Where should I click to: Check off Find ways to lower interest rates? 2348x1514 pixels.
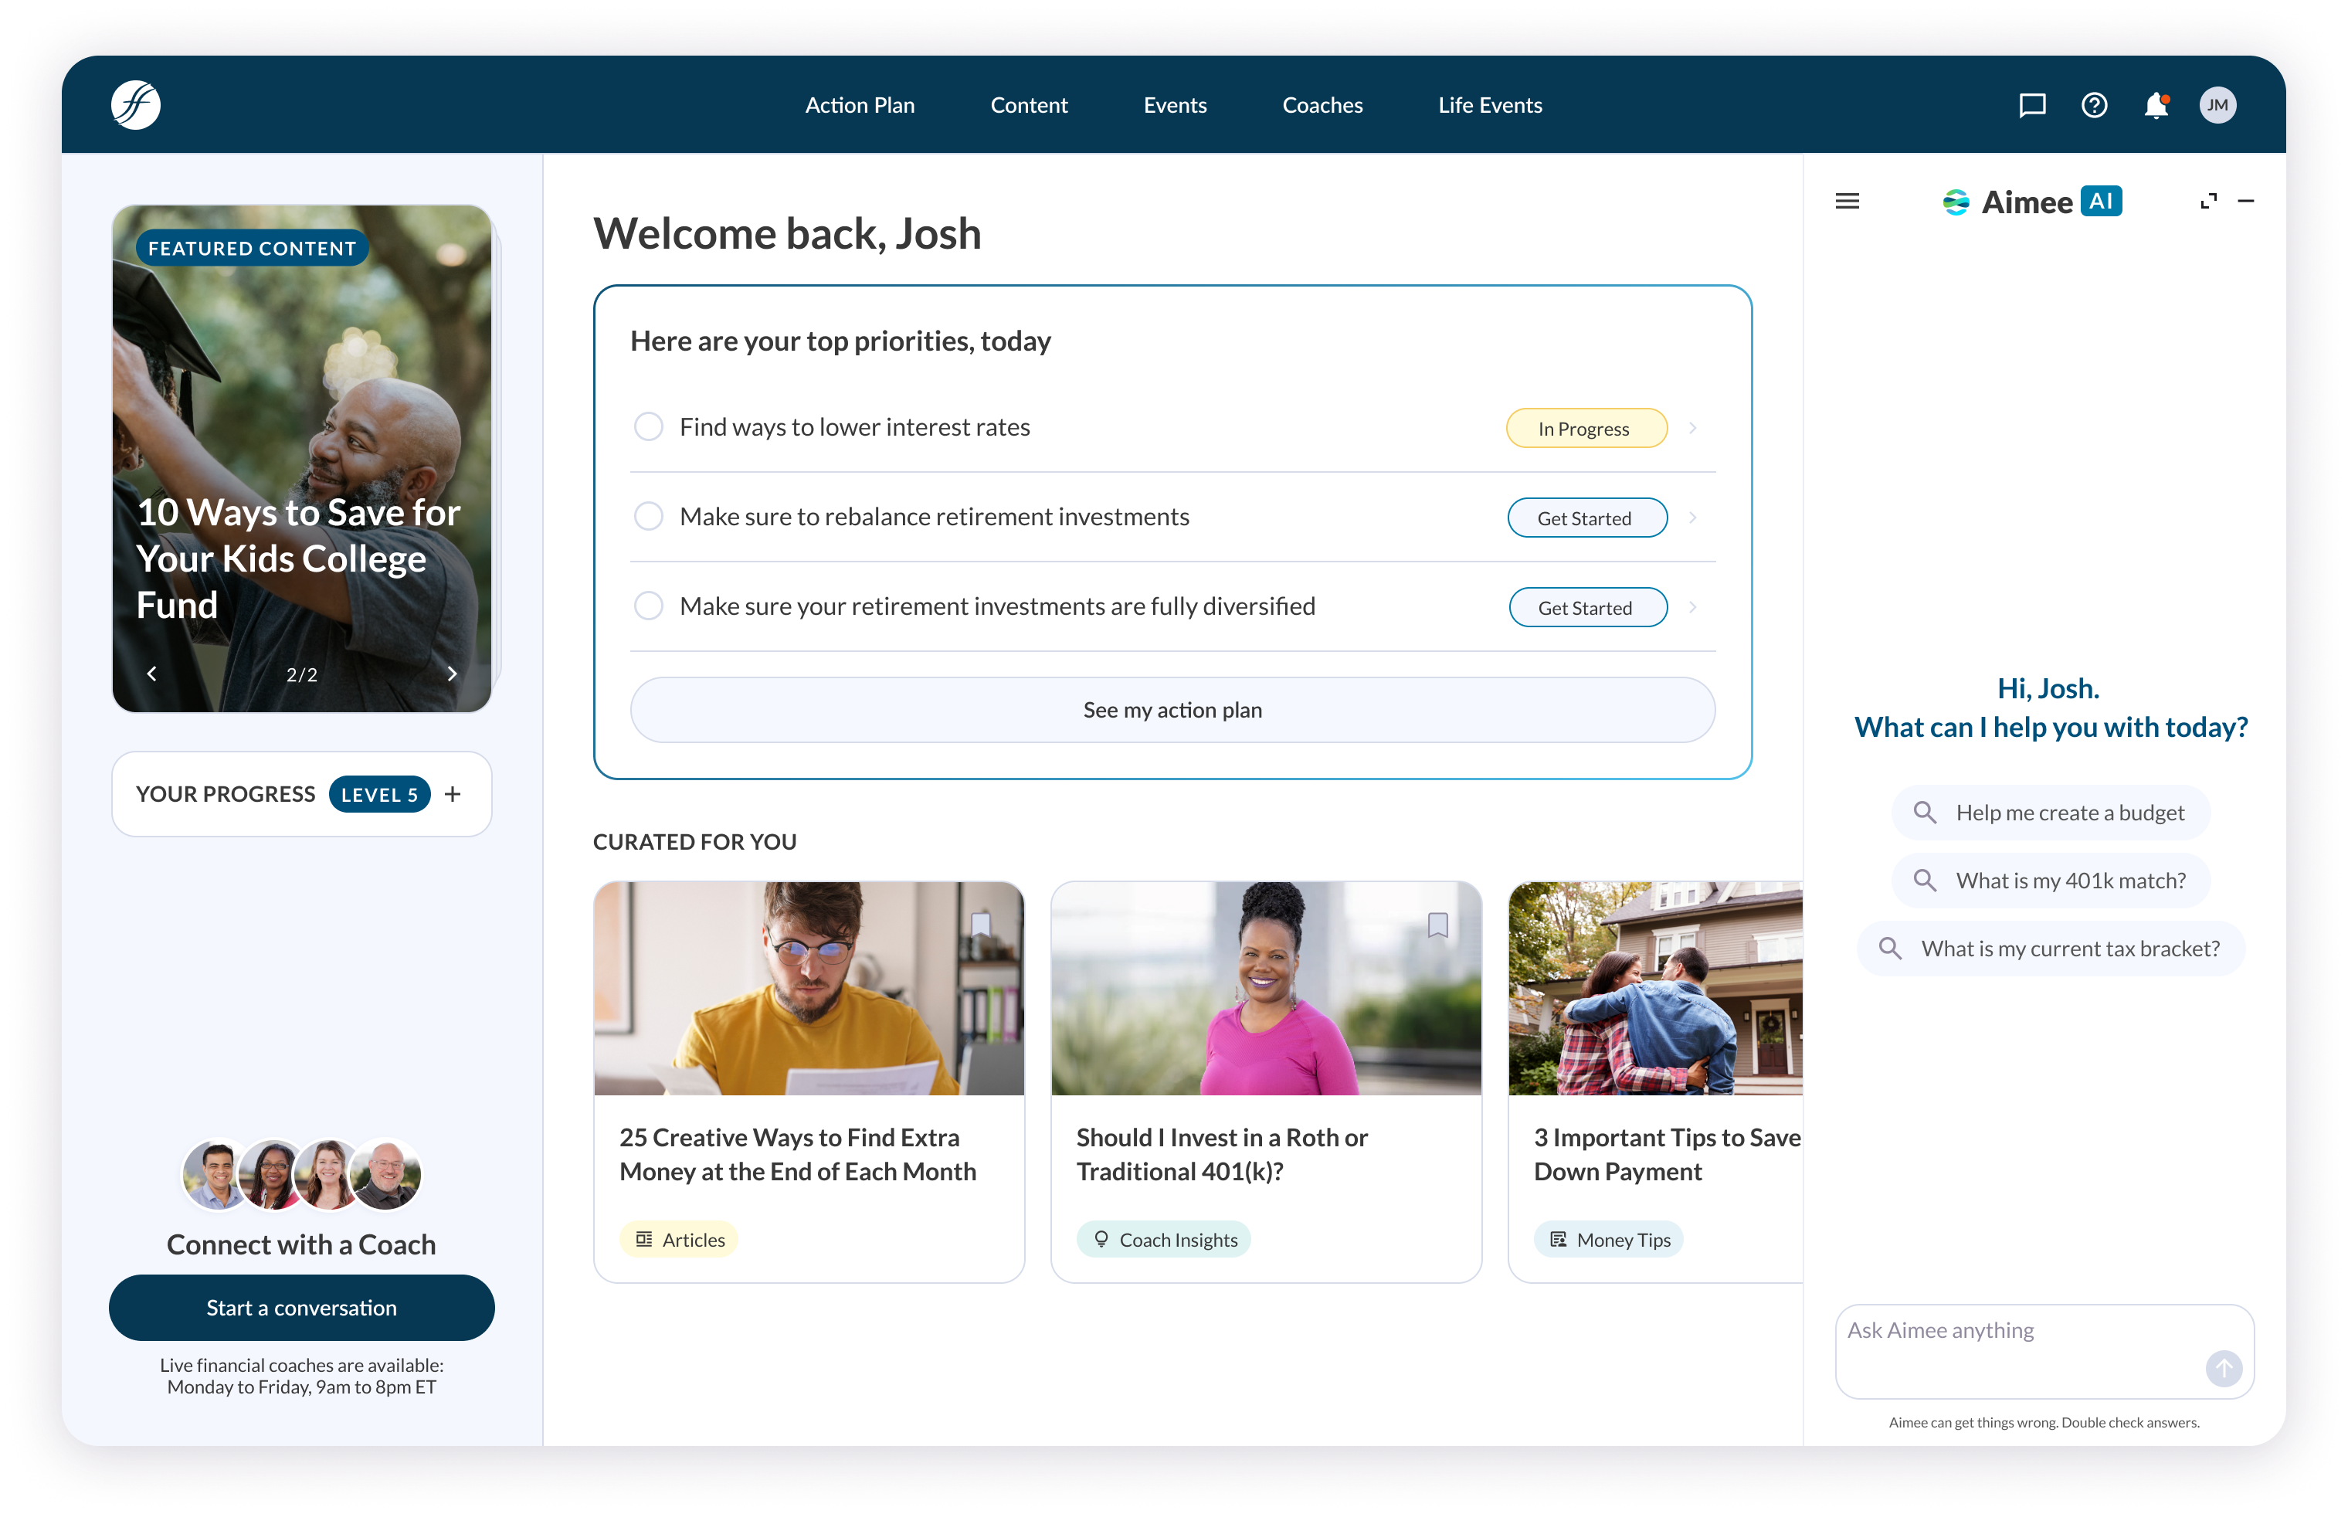coord(649,426)
